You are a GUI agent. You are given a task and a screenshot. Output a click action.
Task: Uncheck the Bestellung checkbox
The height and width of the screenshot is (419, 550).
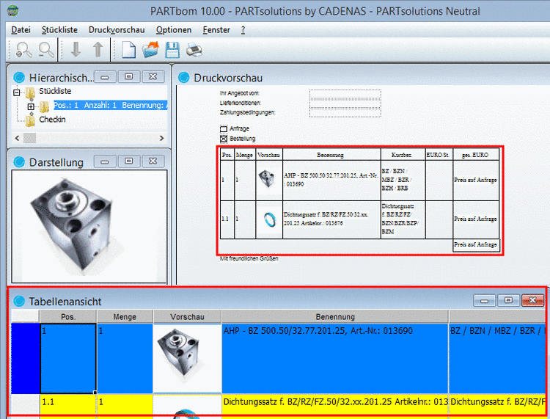click(224, 139)
